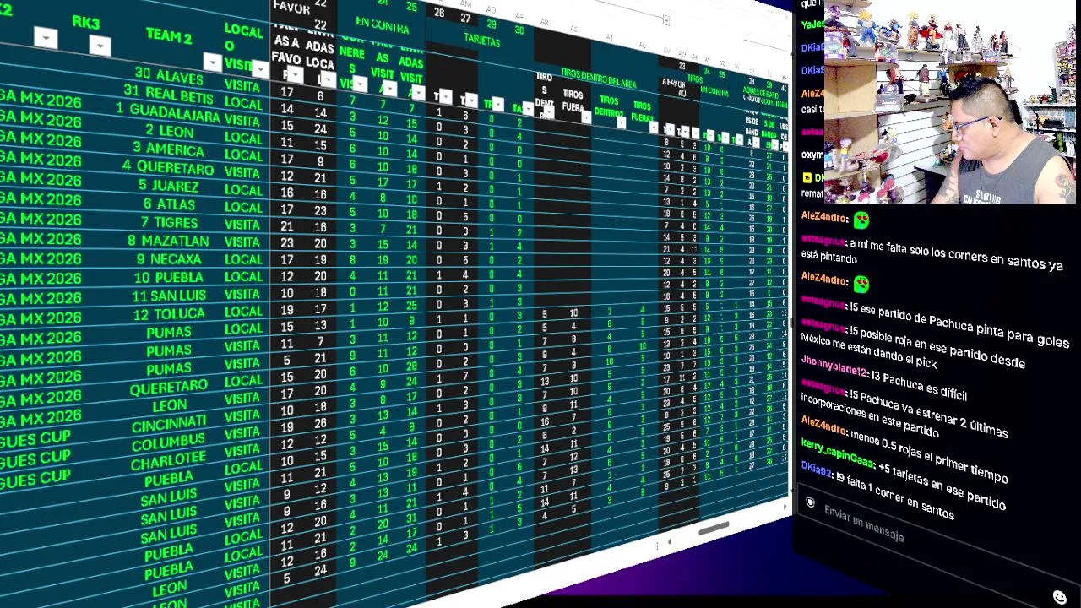The image size is (1081, 608).
Task: Select the CINCINNATI team cell
Action: pyautogui.click(x=169, y=424)
